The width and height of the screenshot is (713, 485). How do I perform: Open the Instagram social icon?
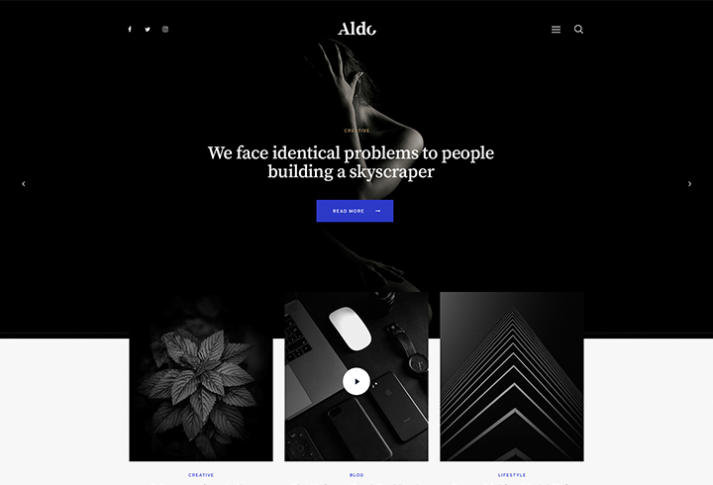tap(165, 29)
